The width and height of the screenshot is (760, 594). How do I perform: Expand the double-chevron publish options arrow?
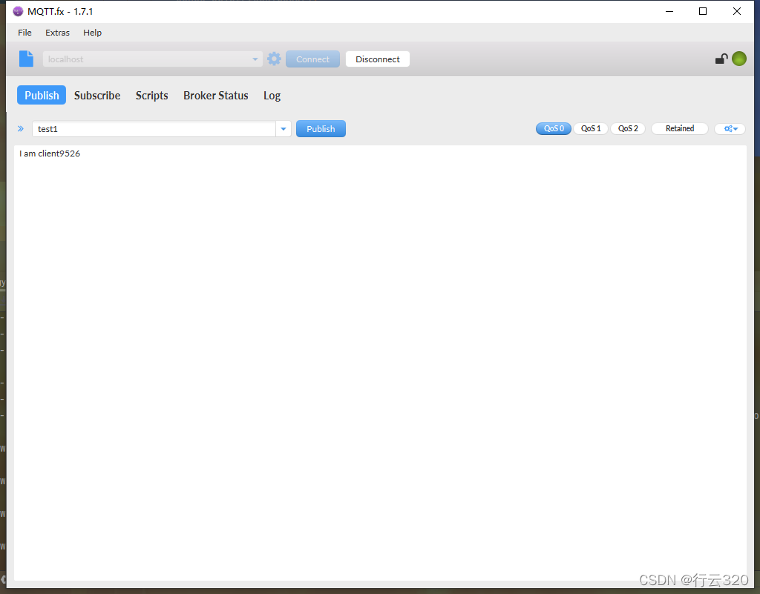pyautogui.click(x=20, y=129)
